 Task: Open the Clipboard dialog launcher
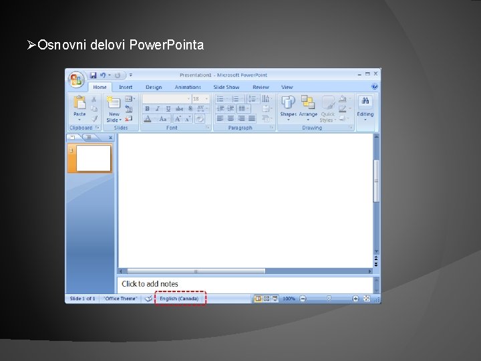pos(98,128)
